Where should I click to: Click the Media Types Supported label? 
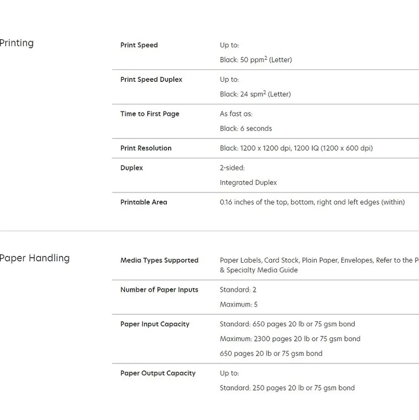pyautogui.click(x=159, y=260)
